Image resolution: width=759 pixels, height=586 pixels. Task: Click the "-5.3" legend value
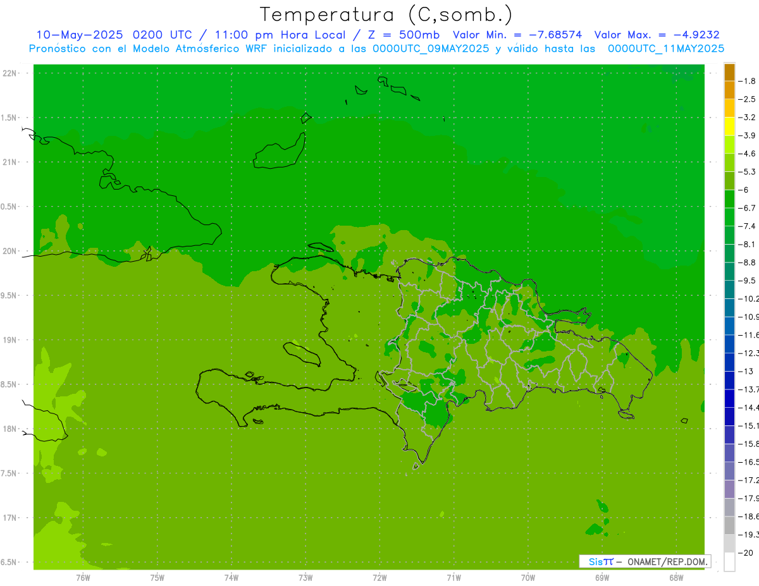pos(747,172)
